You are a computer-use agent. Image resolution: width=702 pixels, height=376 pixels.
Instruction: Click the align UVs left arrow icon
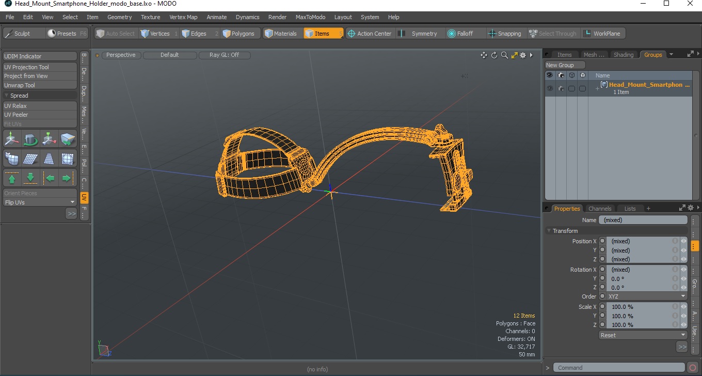coord(49,178)
